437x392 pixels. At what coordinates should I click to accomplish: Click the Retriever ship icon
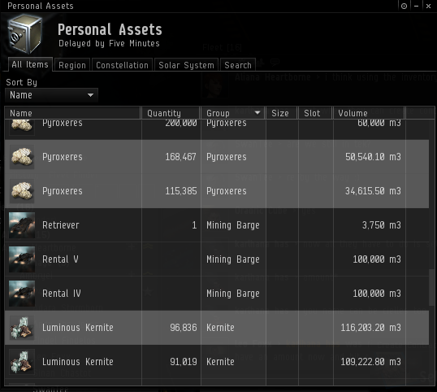coord(22,225)
